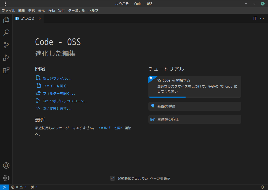
Task: Click the ファイルを開く file icon
Action: [x=38, y=86]
